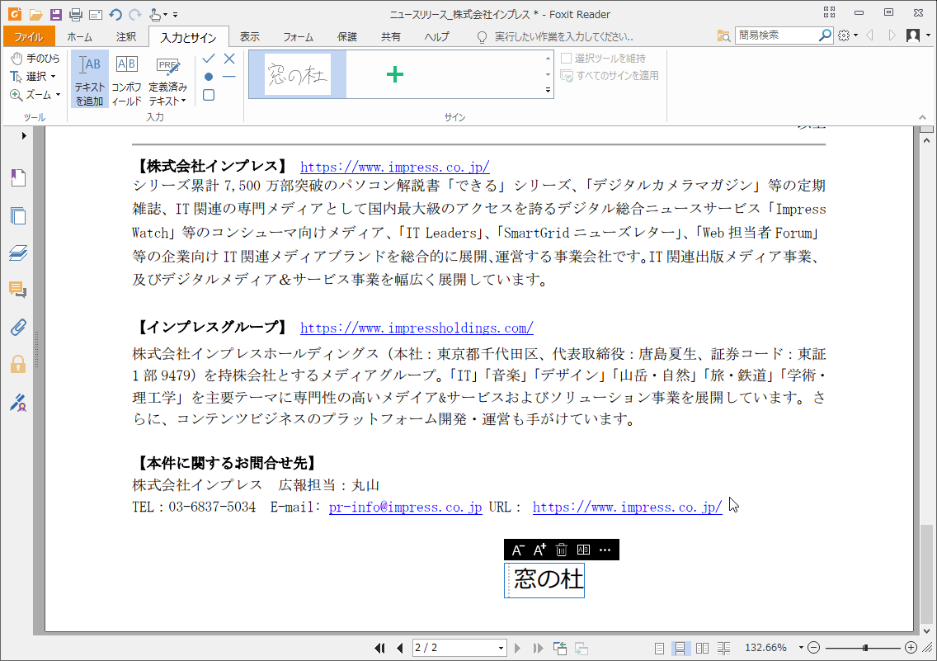937x661 pixels.
Task: Click the pr-info@impress.co.jp email link
Action: click(404, 507)
